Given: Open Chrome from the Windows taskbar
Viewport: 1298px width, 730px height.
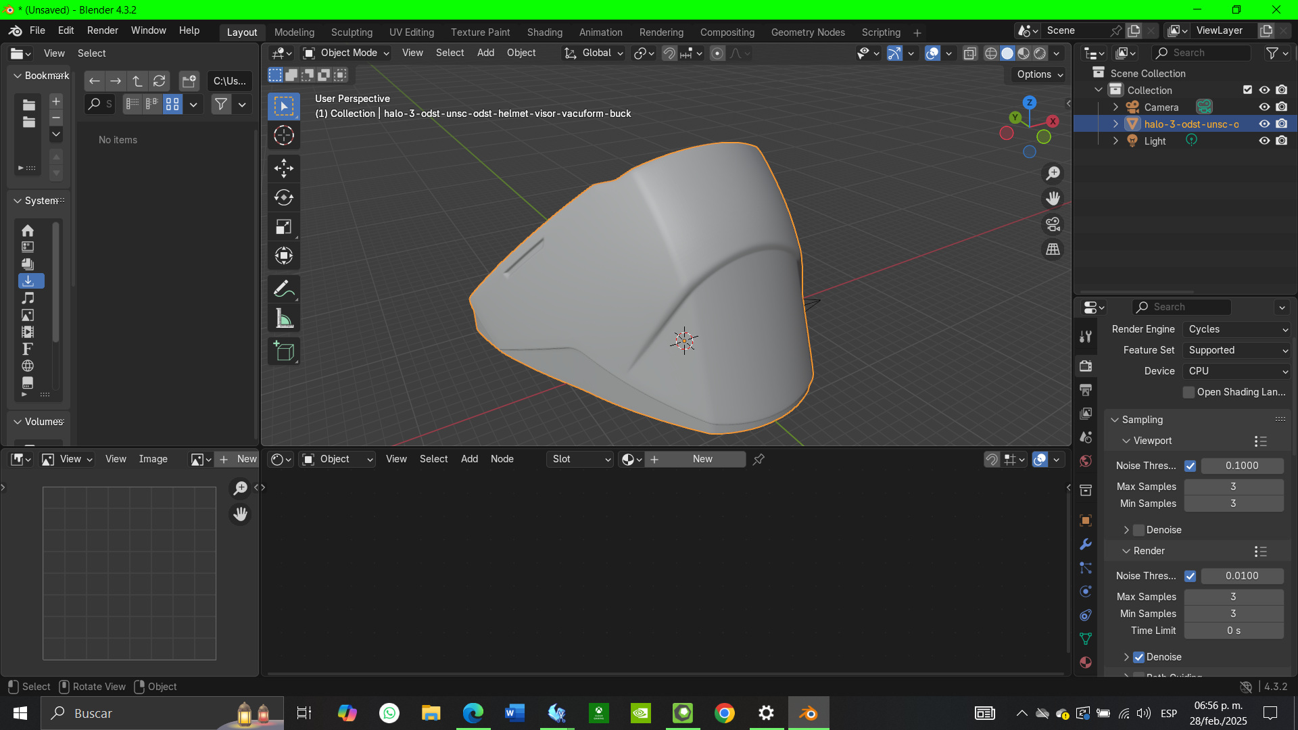Looking at the screenshot, I should [x=725, y=713].
